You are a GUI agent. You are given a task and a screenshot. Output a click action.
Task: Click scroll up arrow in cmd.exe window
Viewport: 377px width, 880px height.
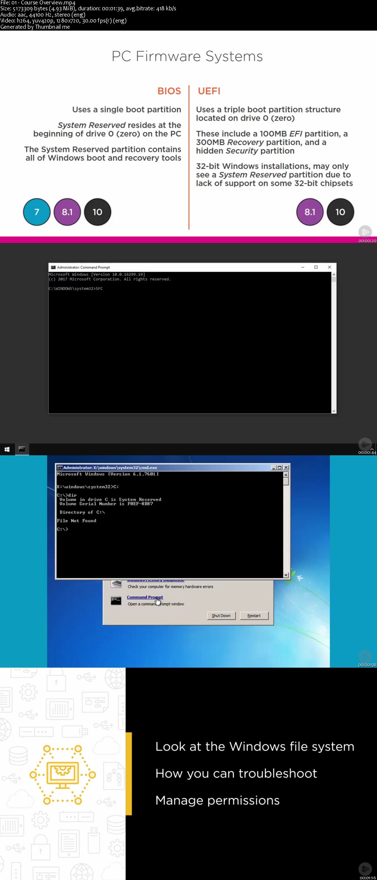(286, 474)
